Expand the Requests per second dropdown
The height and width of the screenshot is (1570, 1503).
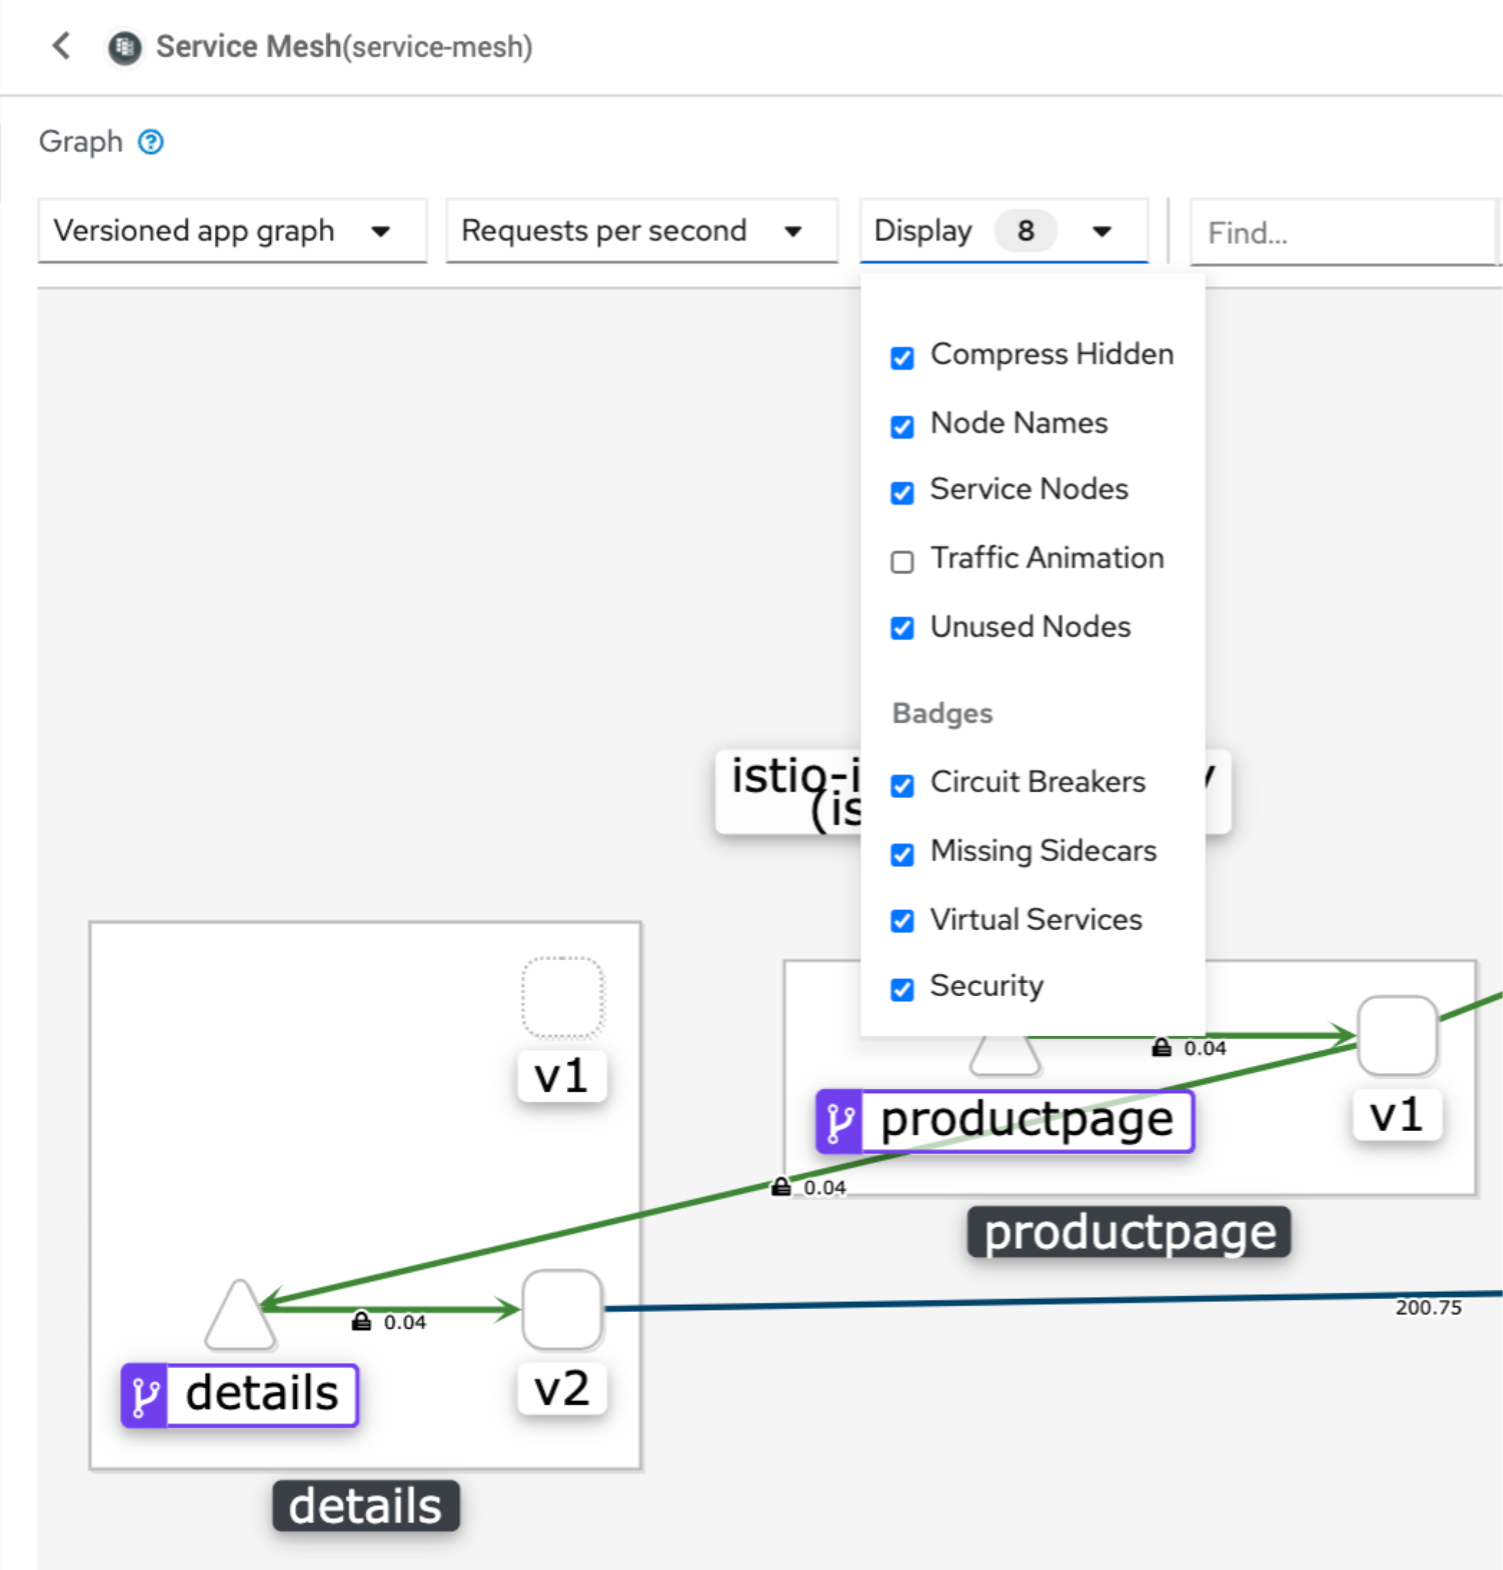tap(641, 231)
